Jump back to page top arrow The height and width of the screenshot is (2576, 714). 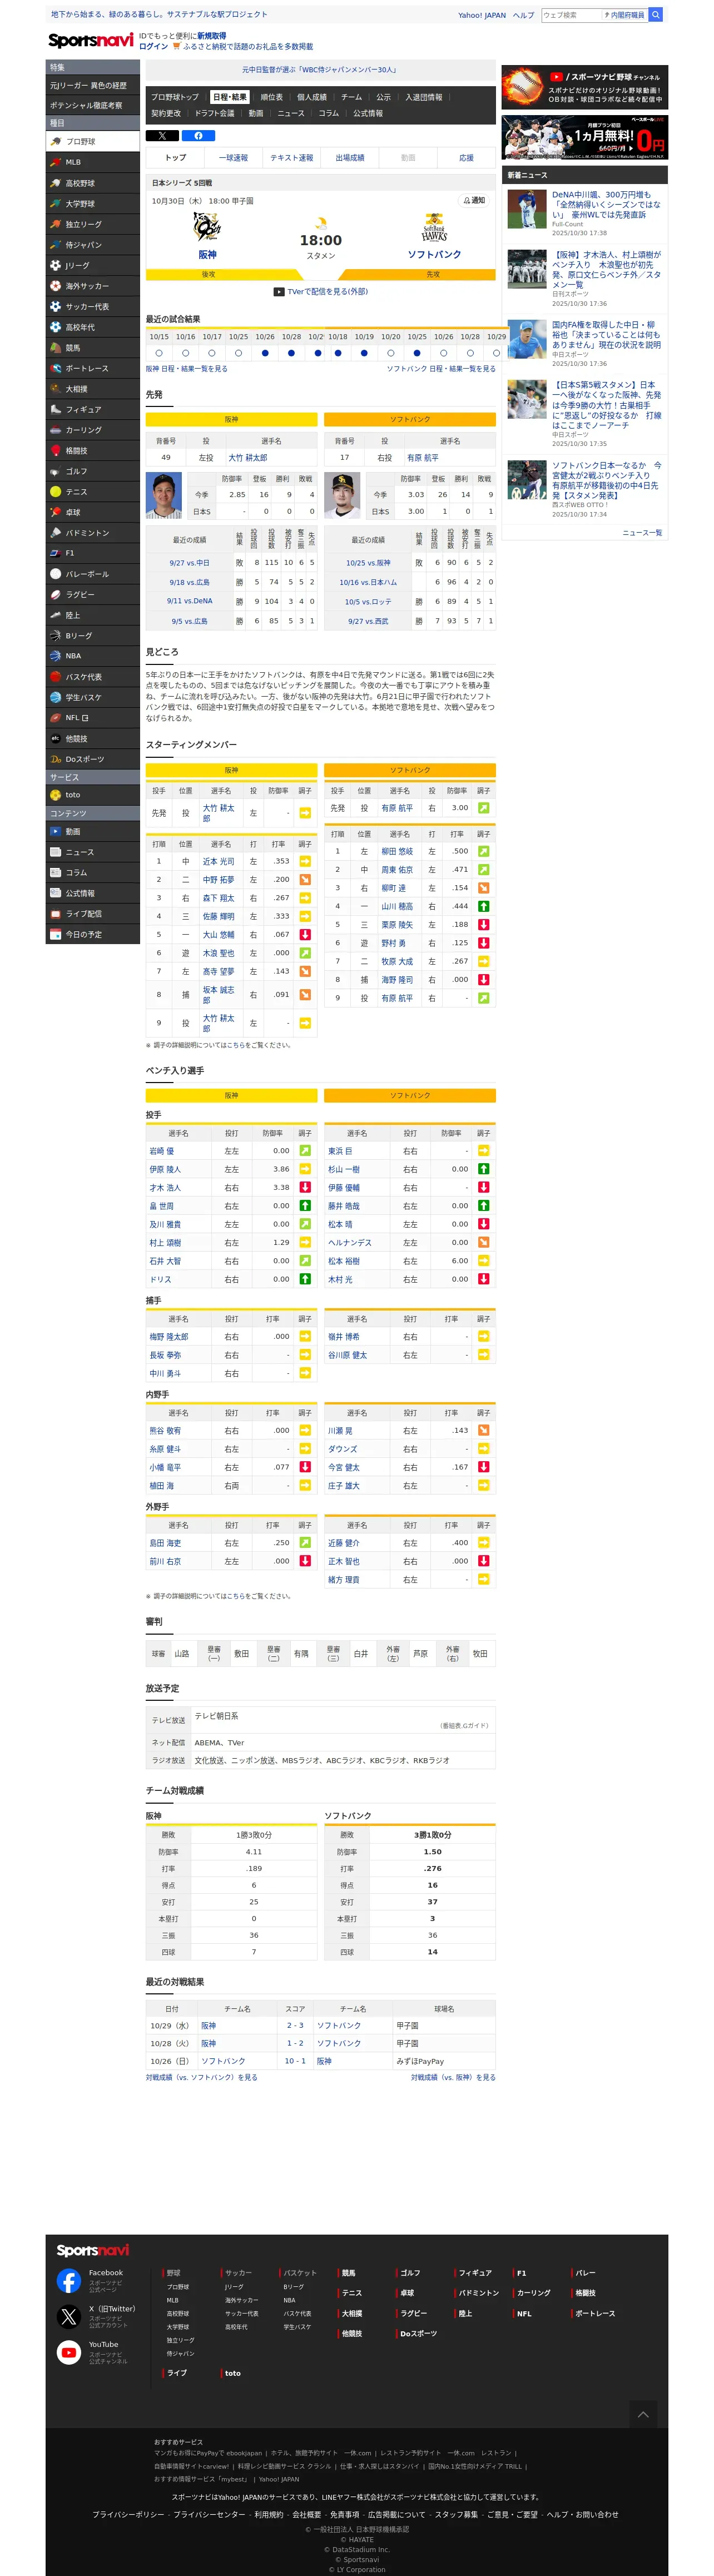[643, 2414]
